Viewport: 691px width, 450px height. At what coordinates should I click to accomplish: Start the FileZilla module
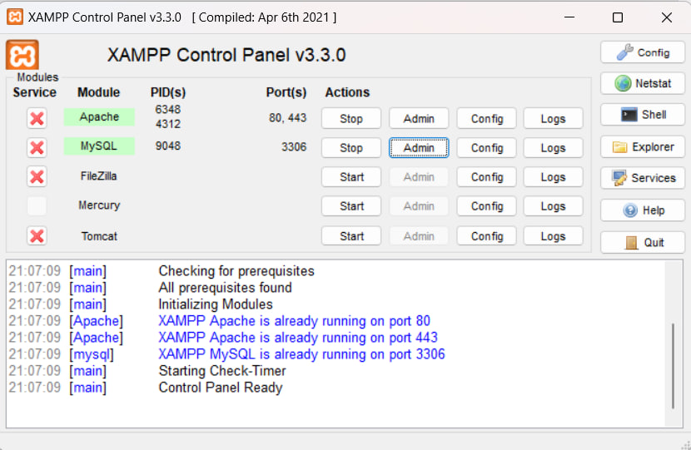click(x=351, y=176)
